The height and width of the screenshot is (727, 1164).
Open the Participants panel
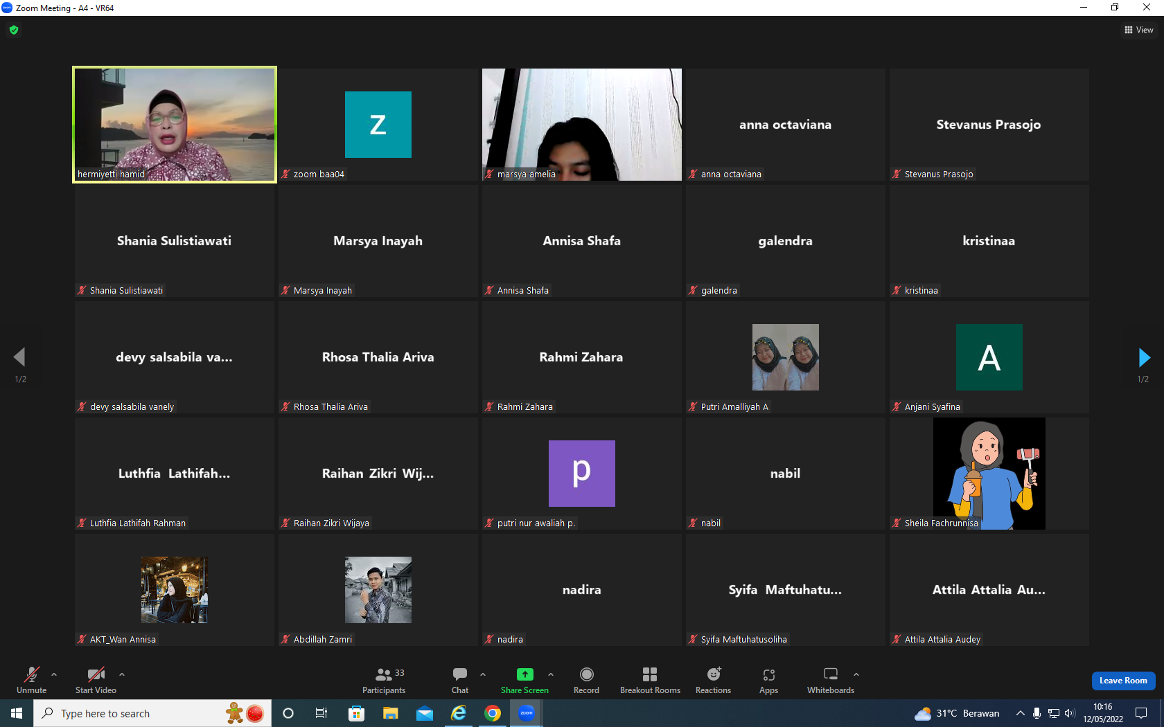coord(384,681)
